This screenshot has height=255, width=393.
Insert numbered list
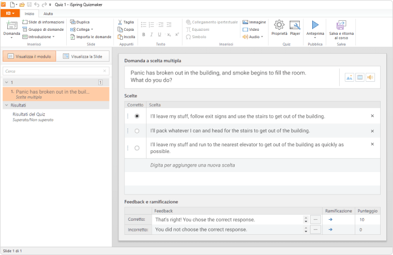click(152, 25)
